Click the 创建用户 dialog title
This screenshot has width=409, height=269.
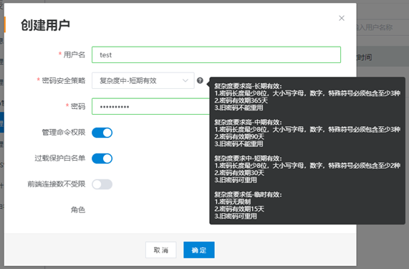tap(45, 25)
